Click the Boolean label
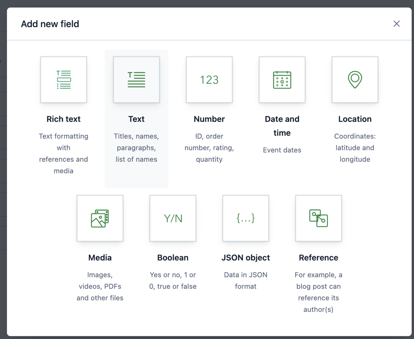Image resolution: width=414 pixels, height=339 pixels. pos(173,258)
